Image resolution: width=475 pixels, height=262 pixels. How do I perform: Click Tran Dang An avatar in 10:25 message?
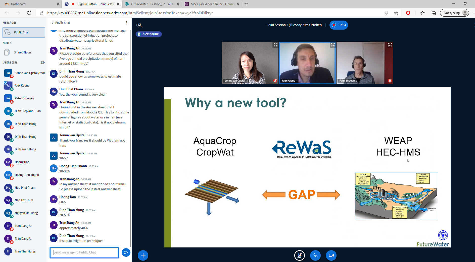coord(54,50)
